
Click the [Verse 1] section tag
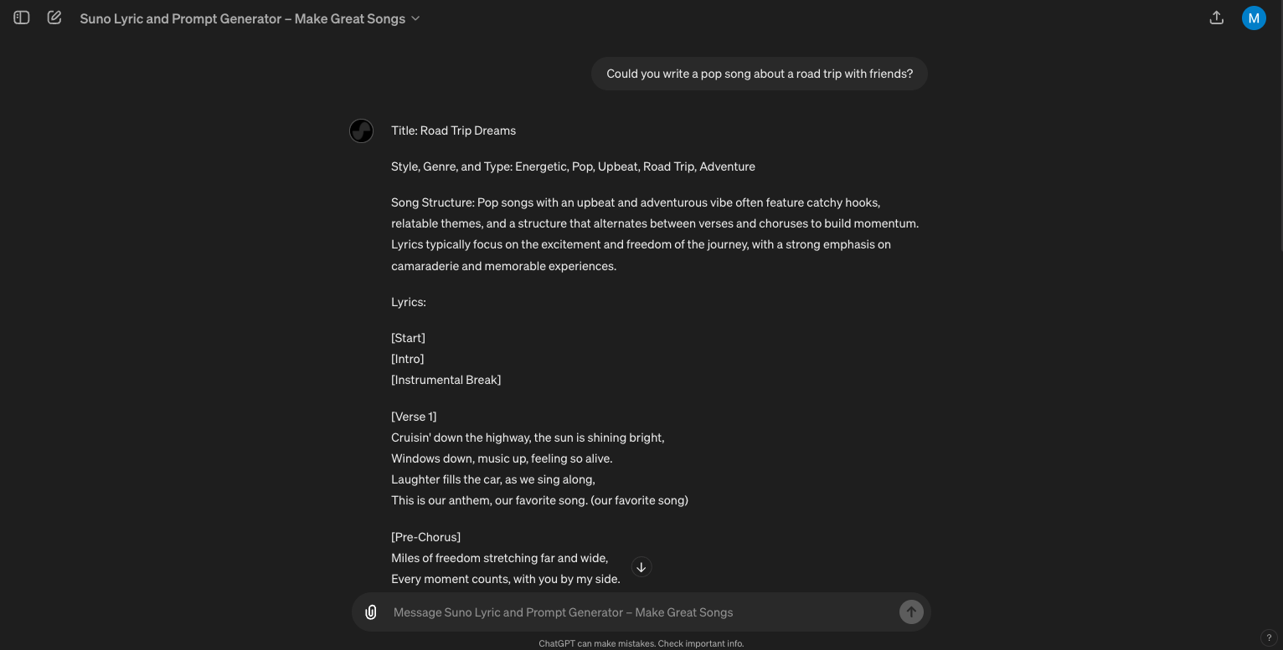click(x=414, y=417)
